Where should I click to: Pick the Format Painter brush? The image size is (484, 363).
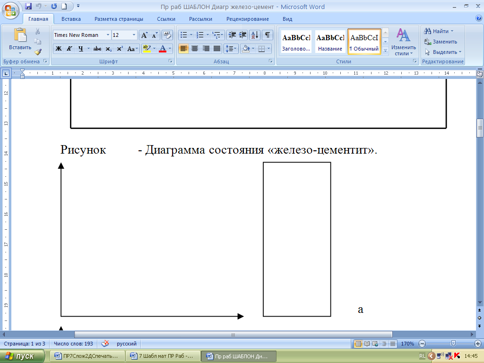[x=38, y=52]
